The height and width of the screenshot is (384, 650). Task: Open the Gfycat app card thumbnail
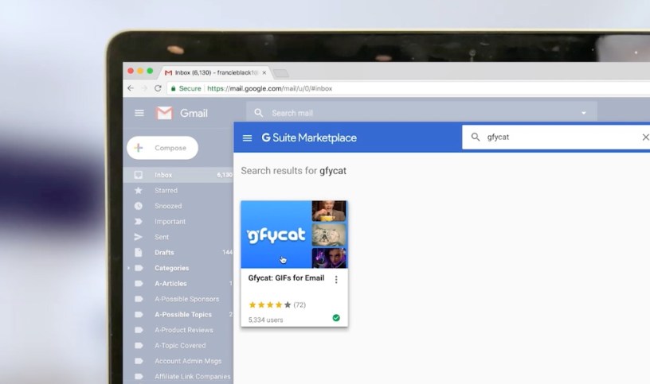pos(294,235)
